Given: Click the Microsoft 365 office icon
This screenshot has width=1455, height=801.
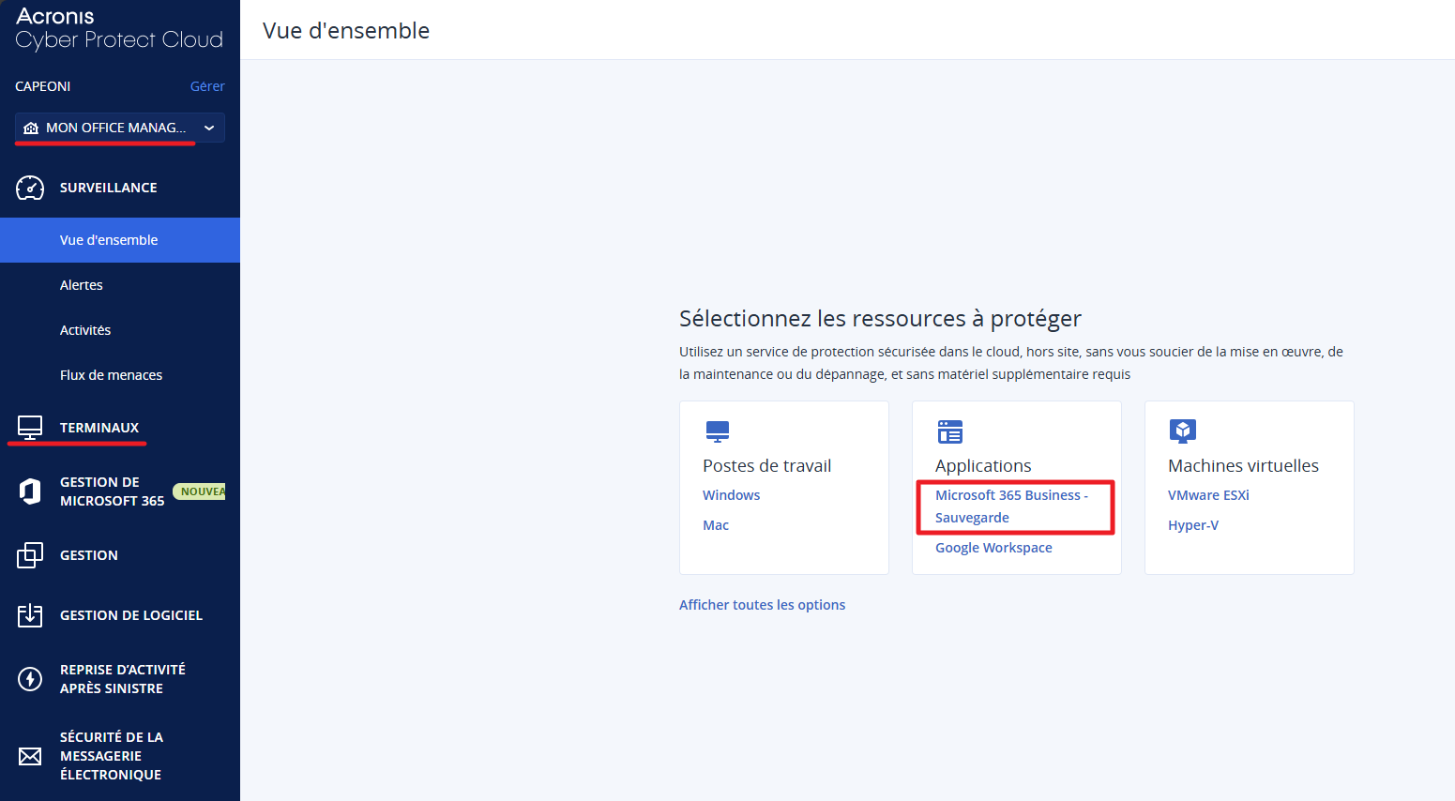Looking at the screenshot, I should click(x=30, y=491).
